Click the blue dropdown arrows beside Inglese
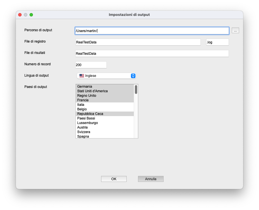The width and height of the screenshot is (259, 210). point(133,76)
